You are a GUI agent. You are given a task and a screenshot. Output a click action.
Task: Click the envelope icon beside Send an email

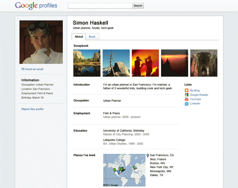(x=23, y=69)
